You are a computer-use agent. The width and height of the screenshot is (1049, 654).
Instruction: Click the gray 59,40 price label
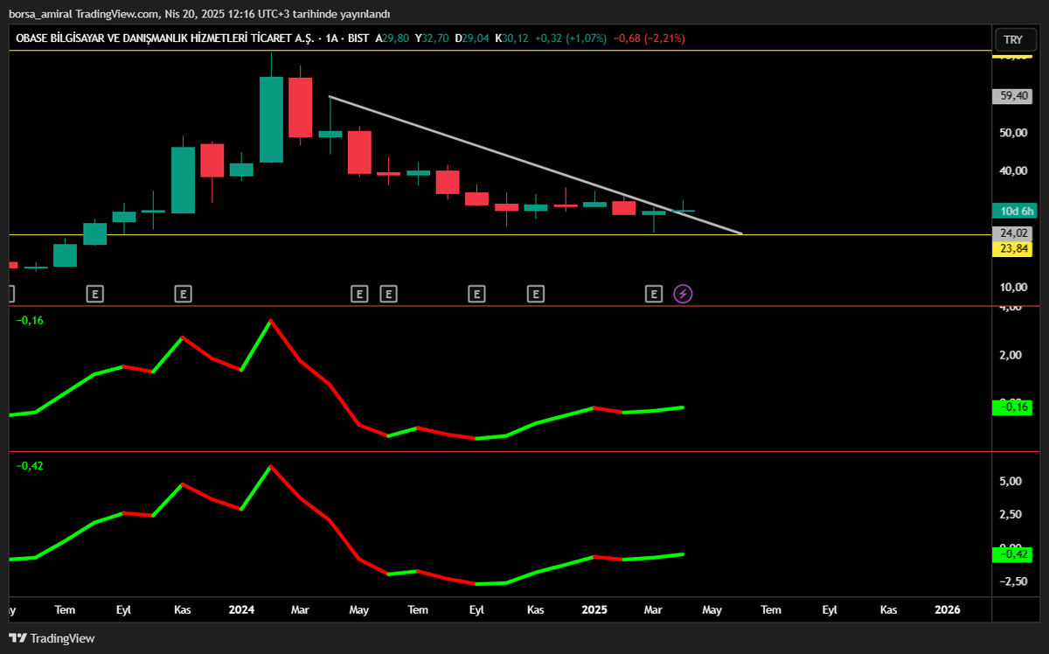point(1013,97)
